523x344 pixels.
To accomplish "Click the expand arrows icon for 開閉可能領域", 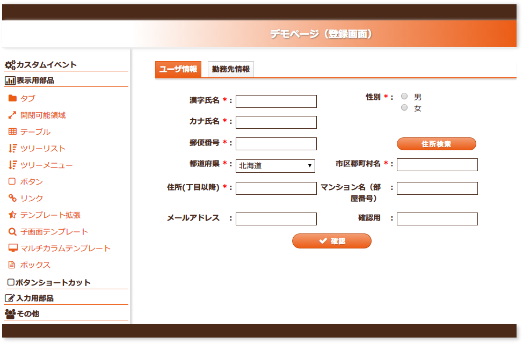I will tap(12, 115).
